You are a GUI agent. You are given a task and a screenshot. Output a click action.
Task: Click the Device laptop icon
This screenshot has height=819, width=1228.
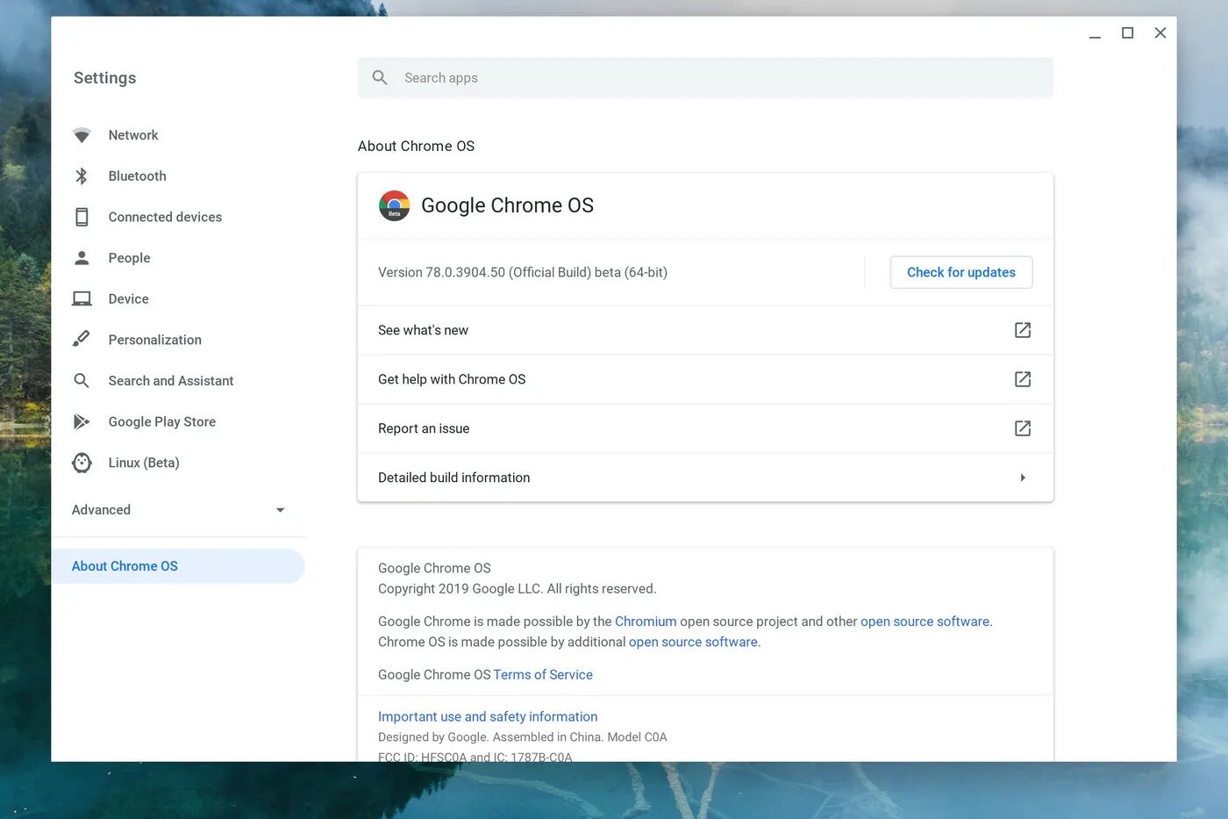pos(82,298)
